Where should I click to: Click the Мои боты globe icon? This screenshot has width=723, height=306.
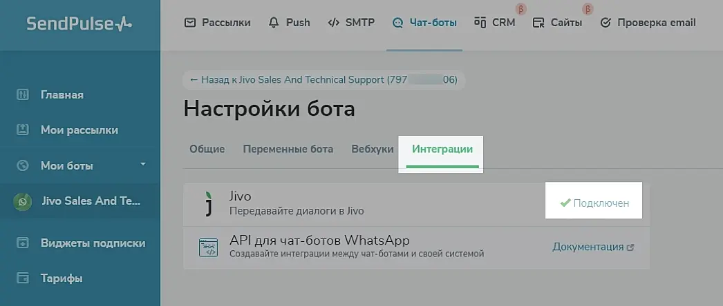coord(23,165)
